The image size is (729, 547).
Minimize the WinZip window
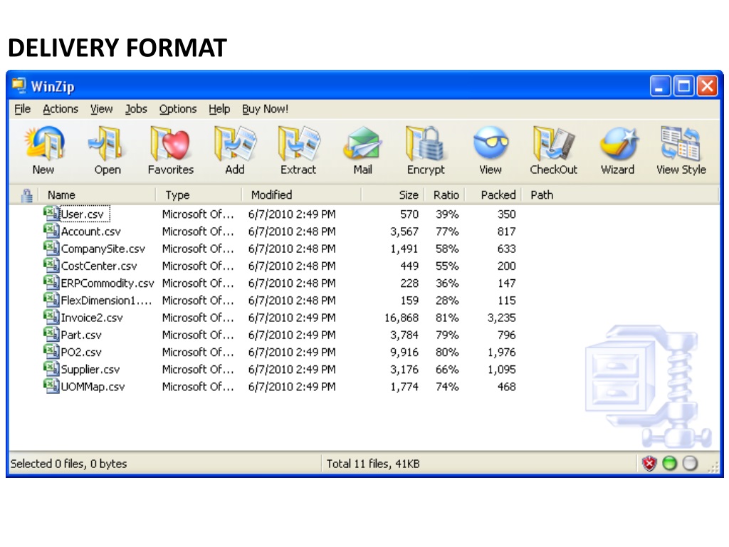(x=660, y=86)
